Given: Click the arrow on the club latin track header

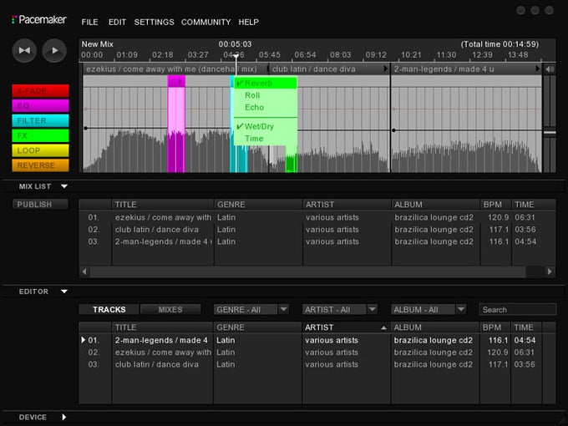Looking at the screenshot, I should (385, 68).
